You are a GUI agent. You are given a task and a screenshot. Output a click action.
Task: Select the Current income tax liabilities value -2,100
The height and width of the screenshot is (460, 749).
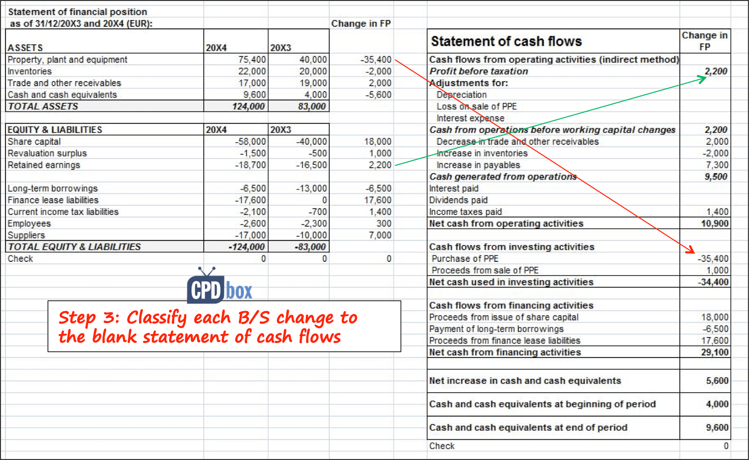click(252, 212)
